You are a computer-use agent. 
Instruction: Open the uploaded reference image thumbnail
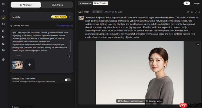click(18, 65)
